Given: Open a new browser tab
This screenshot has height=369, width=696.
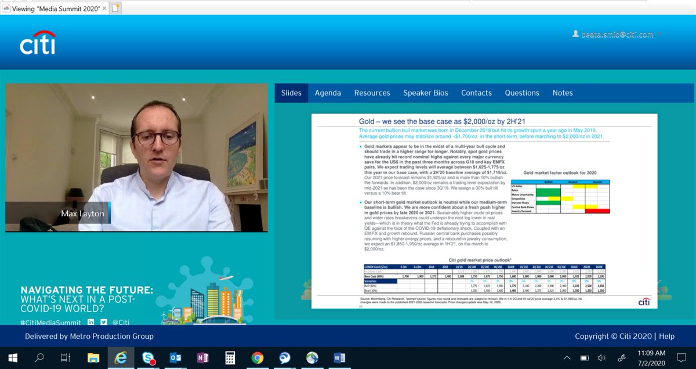Looking at the screenshot, I should (115, 8).
